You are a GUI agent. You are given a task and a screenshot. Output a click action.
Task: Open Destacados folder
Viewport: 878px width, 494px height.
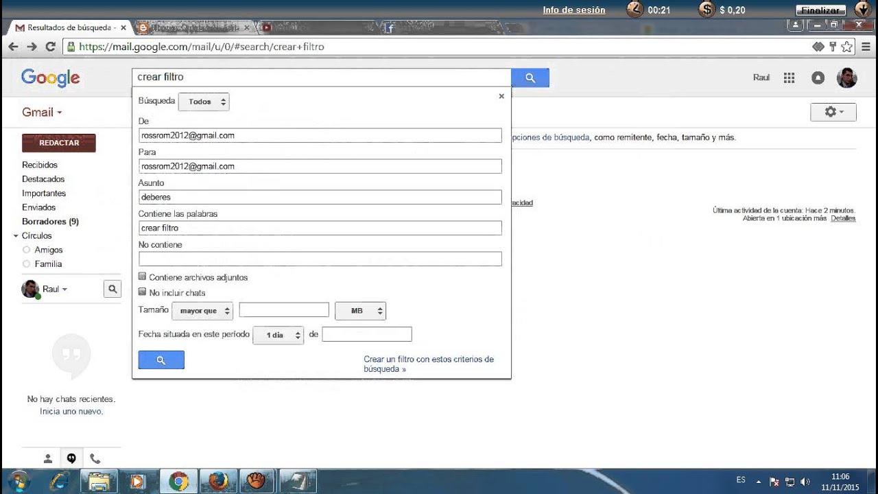(43, 179)
